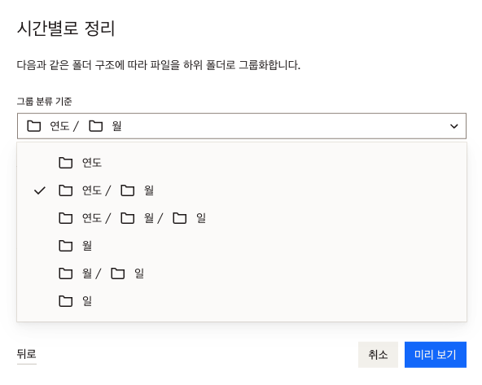The image size is (482, 385).
Task: Click second folder icon in combo box field
Action: point(95,126)
